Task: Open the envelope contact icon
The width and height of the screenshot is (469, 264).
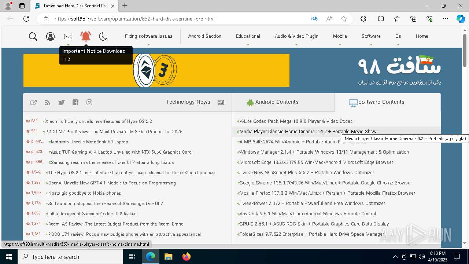Action: (x=68, y=36)
